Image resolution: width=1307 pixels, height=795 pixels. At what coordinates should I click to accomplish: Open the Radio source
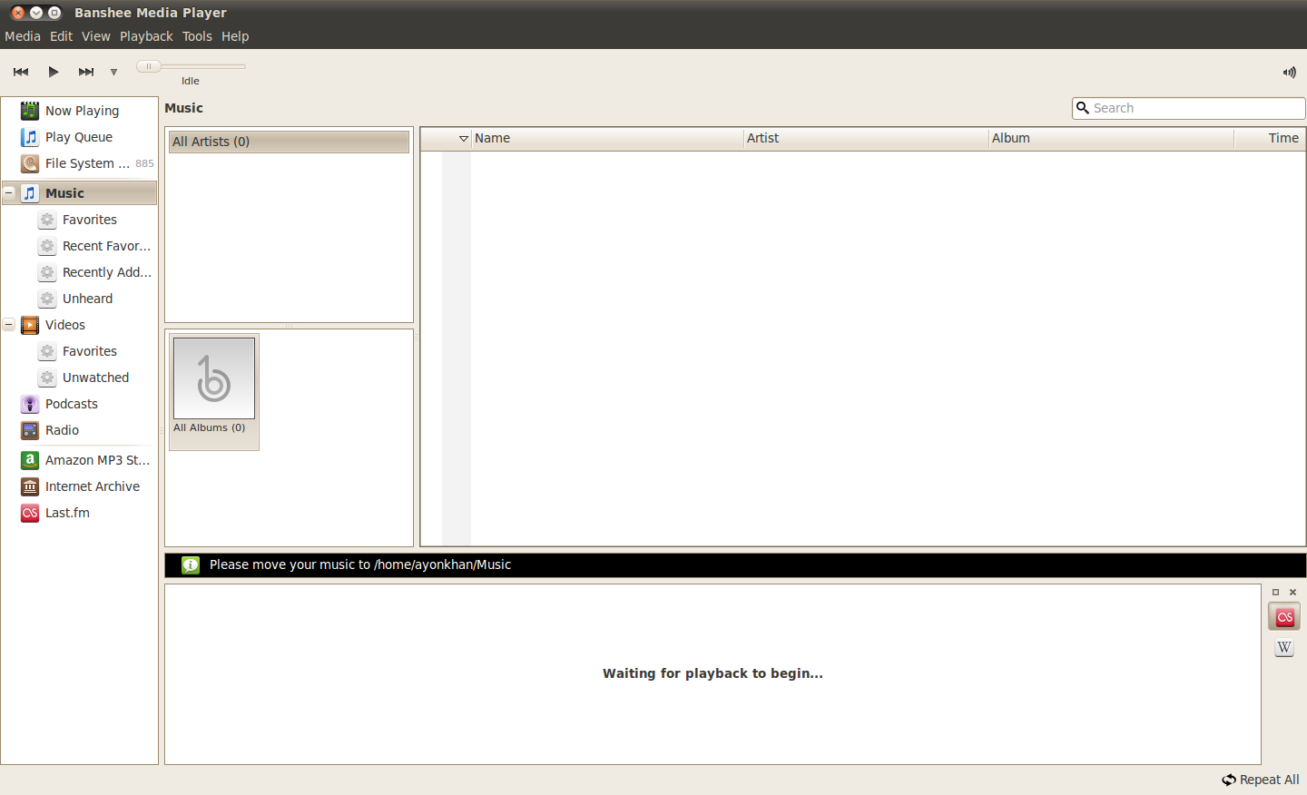tap(62, 430)
